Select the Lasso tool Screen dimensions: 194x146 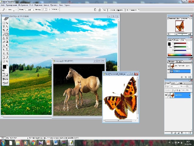point(4,27)
